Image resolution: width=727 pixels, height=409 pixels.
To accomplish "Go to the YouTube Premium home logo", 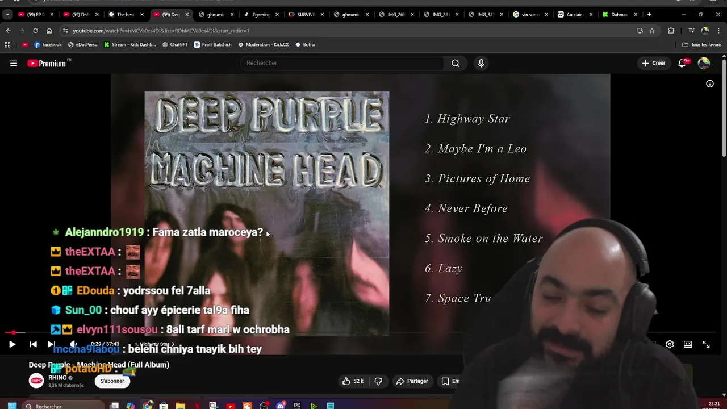I will tap(48, 64).
